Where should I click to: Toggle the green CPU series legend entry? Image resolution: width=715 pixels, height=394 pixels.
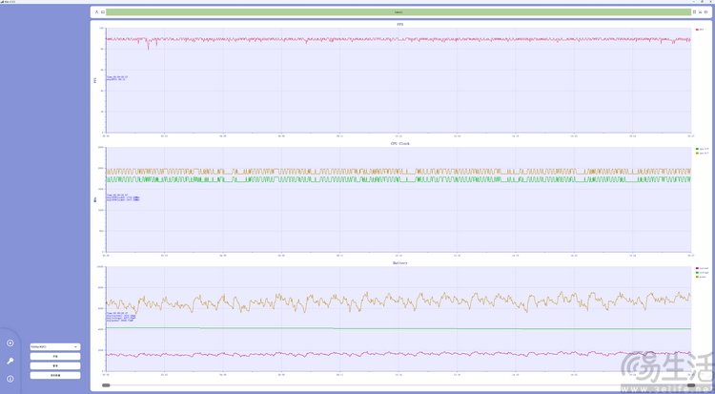703,149
